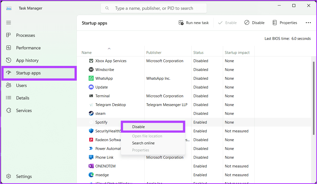Click the Disable toolbar button
317x184 pixels.
coord(254,23)
